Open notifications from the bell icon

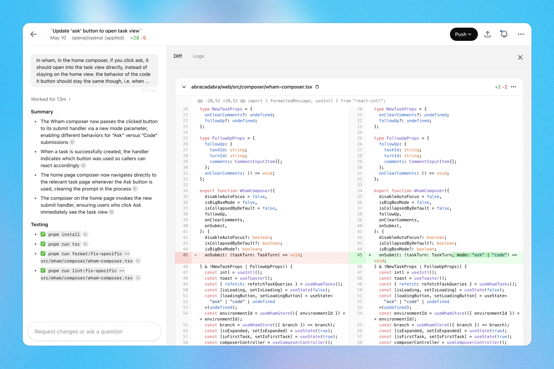coord(504,34)
